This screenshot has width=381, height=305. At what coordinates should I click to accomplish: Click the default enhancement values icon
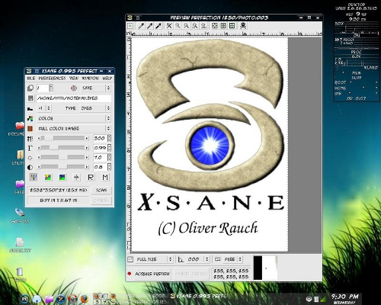click(76, 177)
